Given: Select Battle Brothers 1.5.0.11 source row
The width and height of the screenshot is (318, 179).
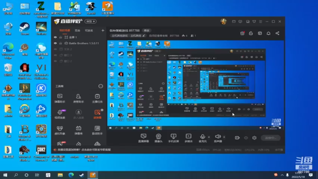Looking at the screenshot, I should coord(79,43).
